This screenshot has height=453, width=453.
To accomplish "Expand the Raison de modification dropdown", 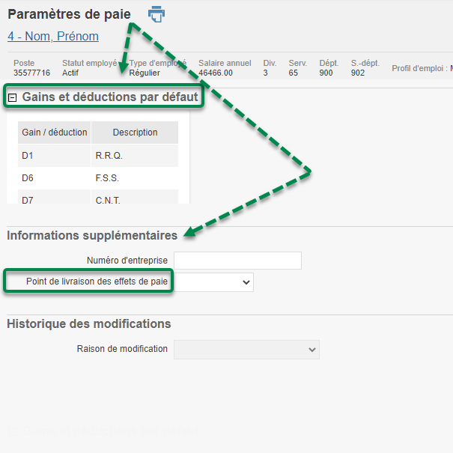I will pyautogui.click(x=246, y=350).
